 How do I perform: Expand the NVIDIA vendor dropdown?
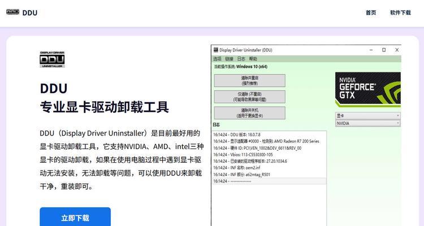click(368, 123)
